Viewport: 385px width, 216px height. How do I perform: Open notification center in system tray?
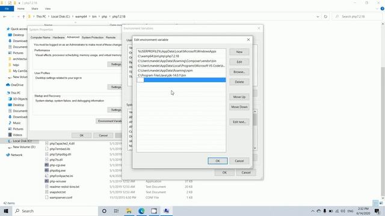[377, 211]
